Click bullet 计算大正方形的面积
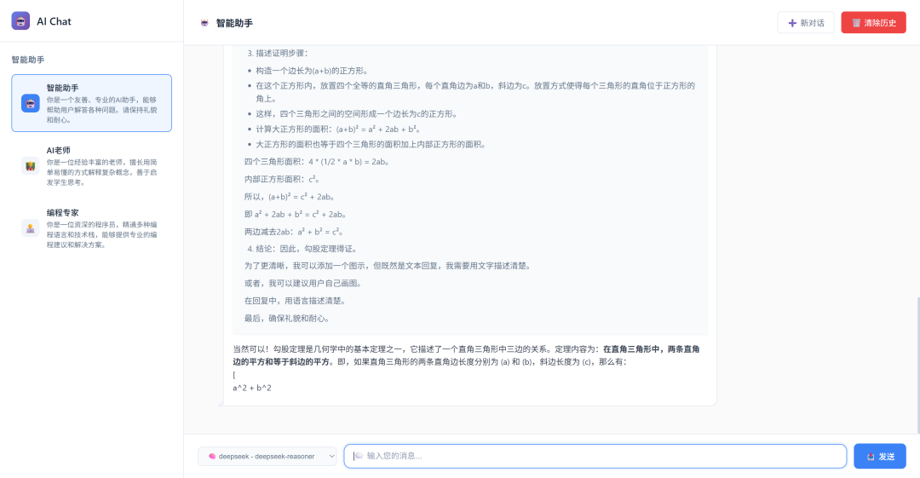The width and height of the screenshot is (920, 478). [x=338, y=130]
